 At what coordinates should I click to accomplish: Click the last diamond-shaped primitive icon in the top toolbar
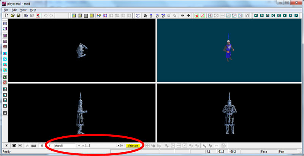pyautogui.click(x=296, y=16)
